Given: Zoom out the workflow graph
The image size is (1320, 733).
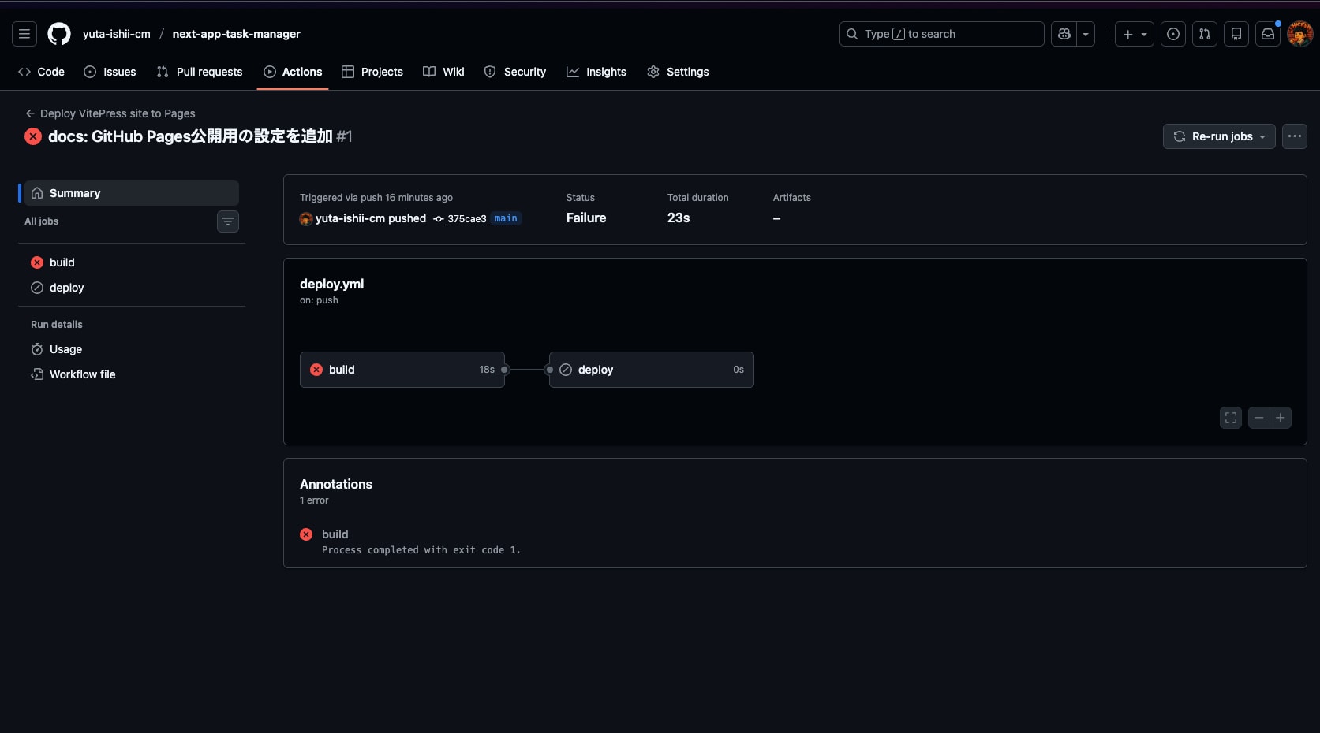Looking at the screenshot, I should pyautogui.click(x=1259, y=418).
